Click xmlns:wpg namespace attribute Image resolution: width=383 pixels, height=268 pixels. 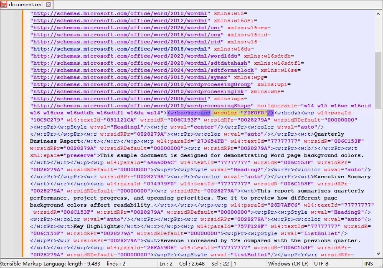249,77
